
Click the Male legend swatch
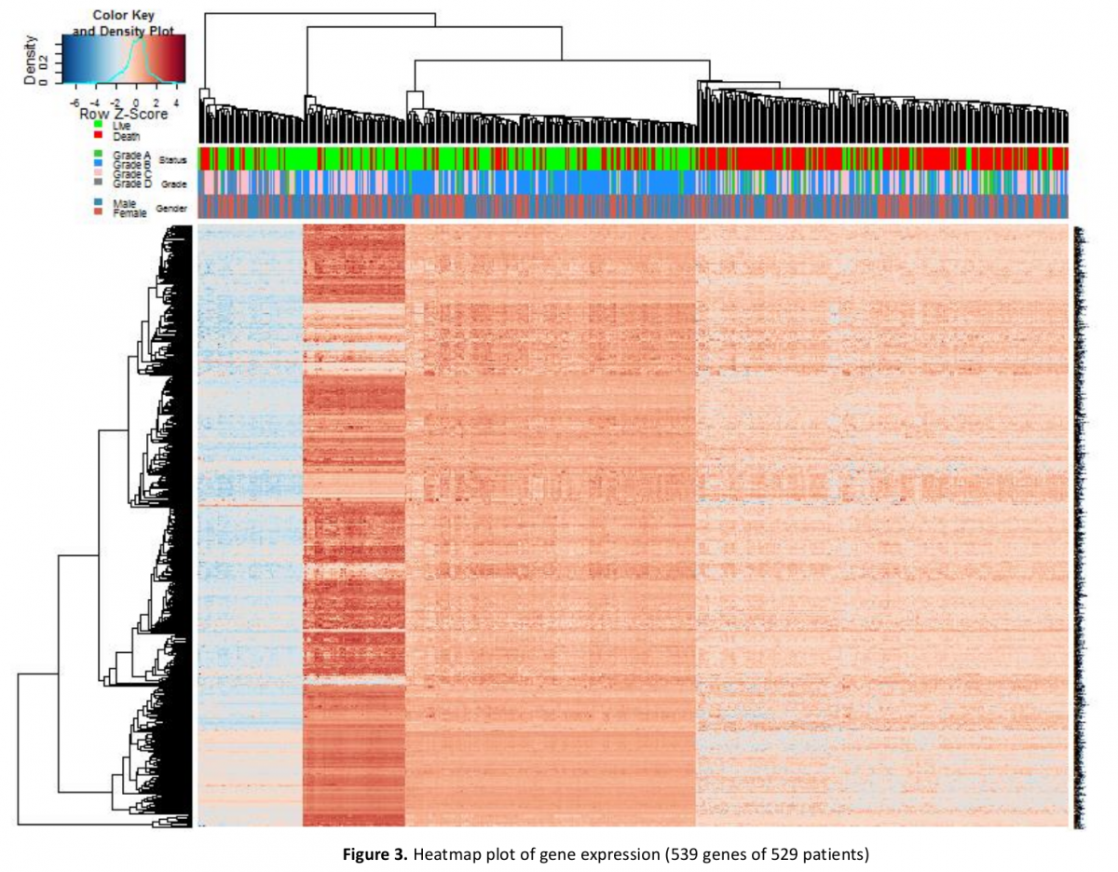(x=98, y=202)
